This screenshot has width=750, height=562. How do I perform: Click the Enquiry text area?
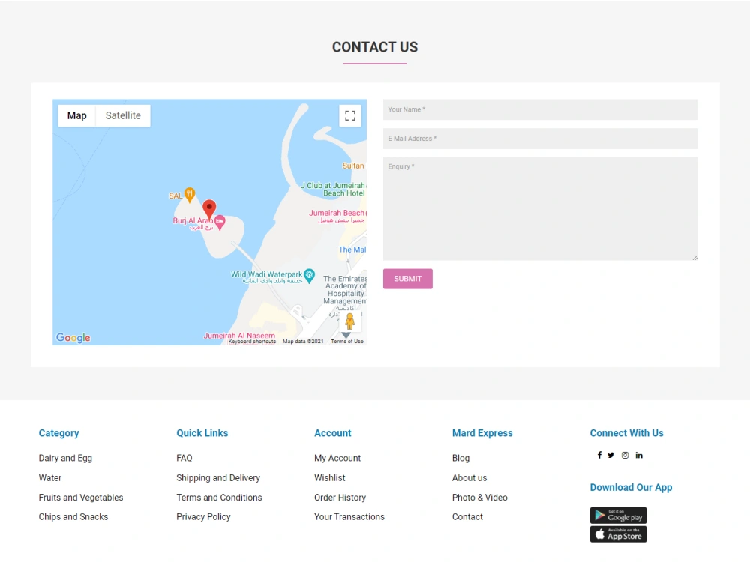point(540,209)
